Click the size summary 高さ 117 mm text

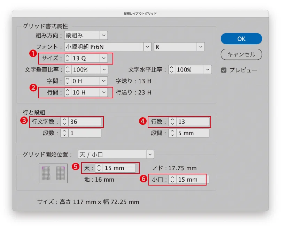point(78,202)
